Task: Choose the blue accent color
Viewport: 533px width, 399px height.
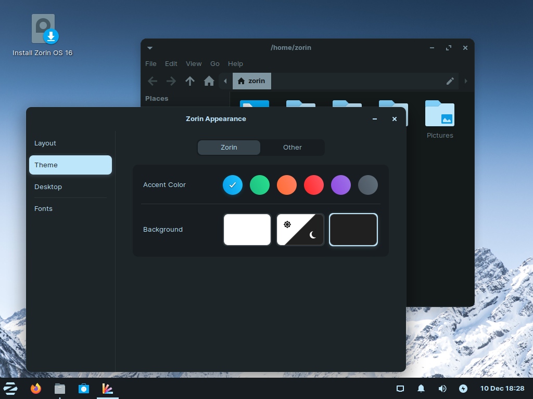Action: [x=233, y=185]
